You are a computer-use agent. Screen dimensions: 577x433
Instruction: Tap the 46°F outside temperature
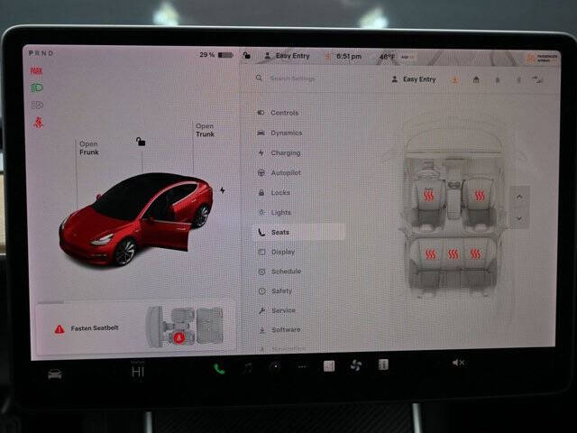point(387,57)
